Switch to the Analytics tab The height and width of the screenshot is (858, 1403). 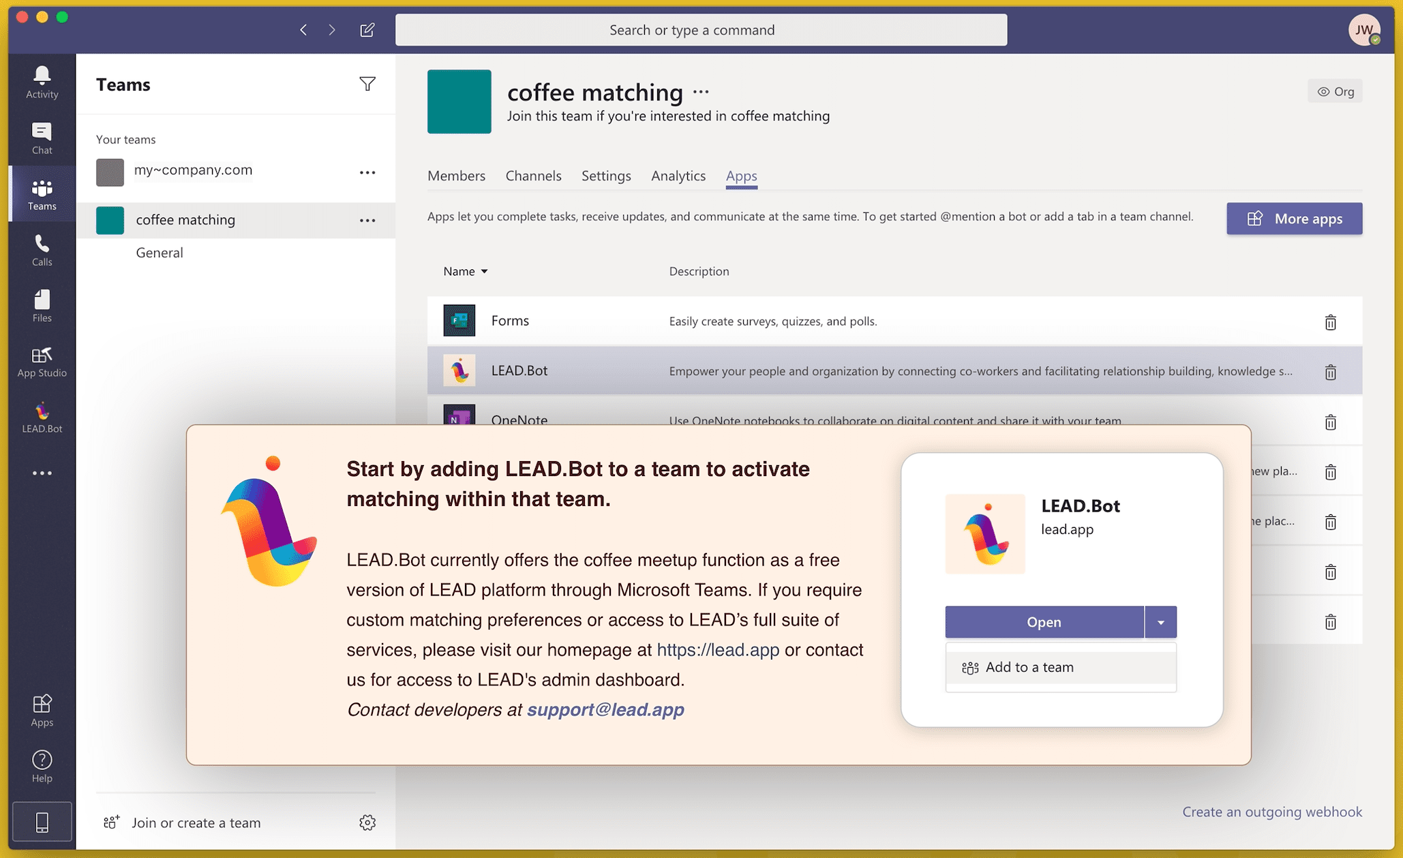point(678,176)
